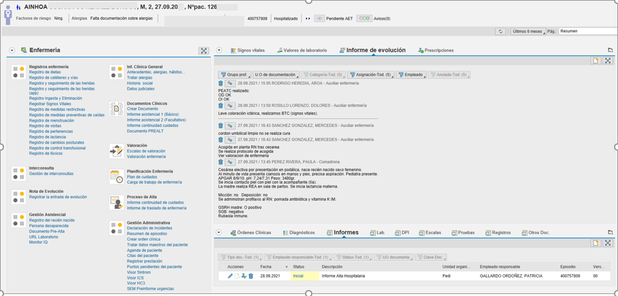618x296 pixels.
Task: Open the Últimos 6 meses period dropdown
Action: (528, 32)
